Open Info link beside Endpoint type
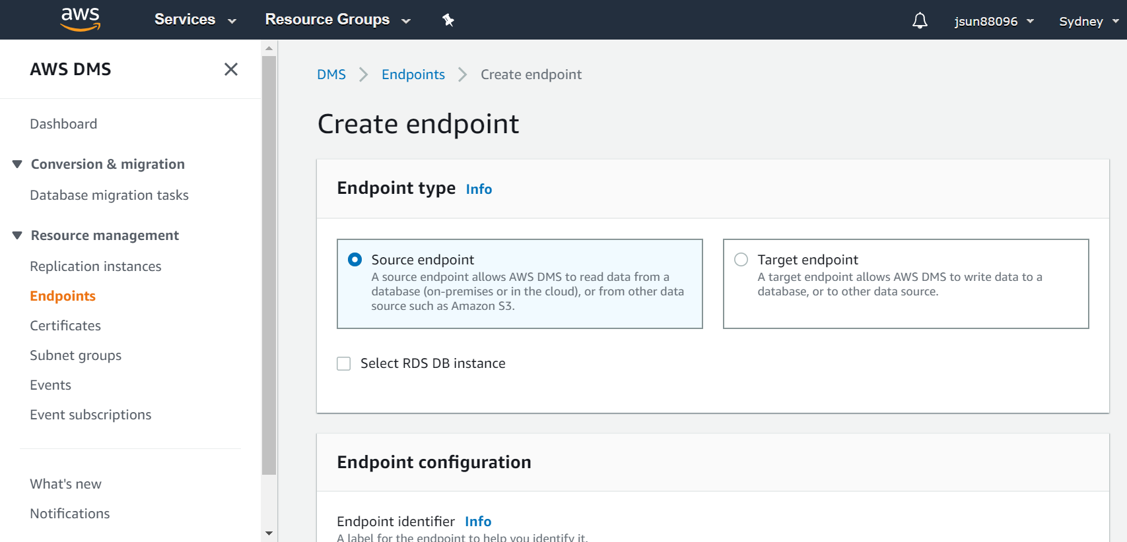Screen dimensions: 1127x542 pos(479,189)
